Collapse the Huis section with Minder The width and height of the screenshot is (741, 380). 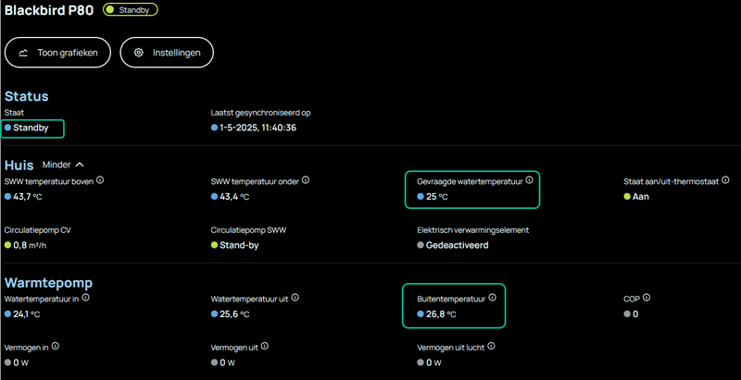(63, 165)
